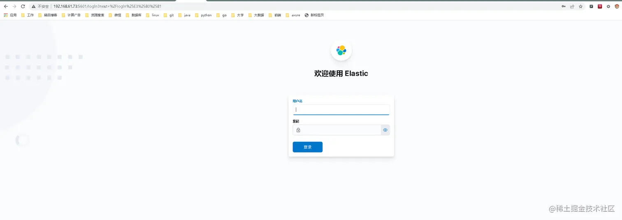Open the 计算广告 bookmark folder
622x220 pixels.
pyautogui.click(x=71, y=15)
